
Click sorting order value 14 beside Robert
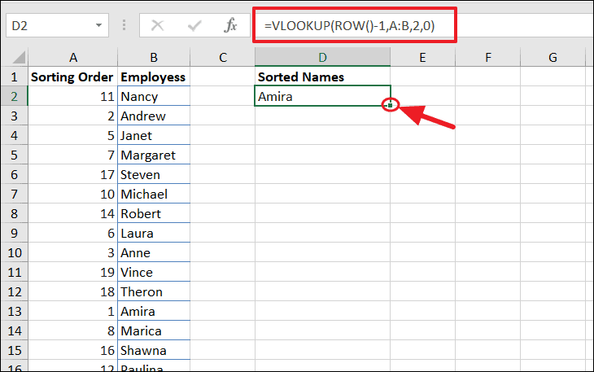click(x=72, y=213)
